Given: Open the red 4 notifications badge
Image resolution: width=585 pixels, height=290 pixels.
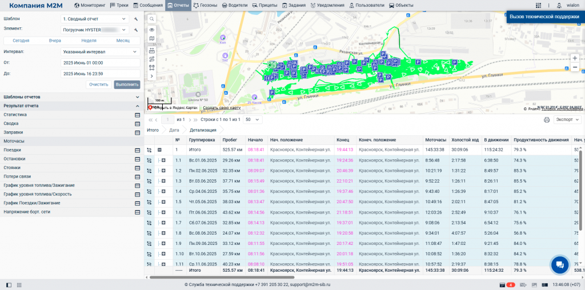Looking at the screenshot, I should (511, 285).
